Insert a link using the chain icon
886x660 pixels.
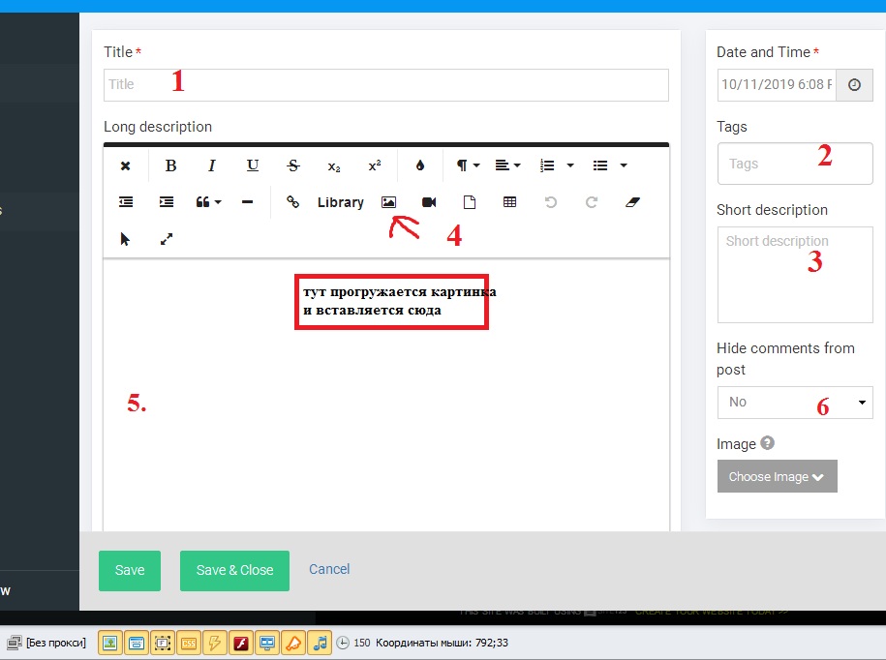tap(292, 201)
